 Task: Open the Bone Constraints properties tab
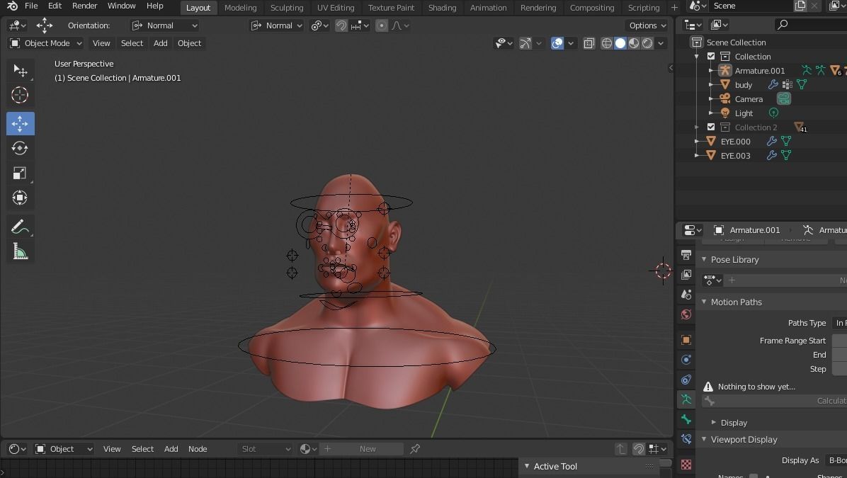click(x=686, y=439)
